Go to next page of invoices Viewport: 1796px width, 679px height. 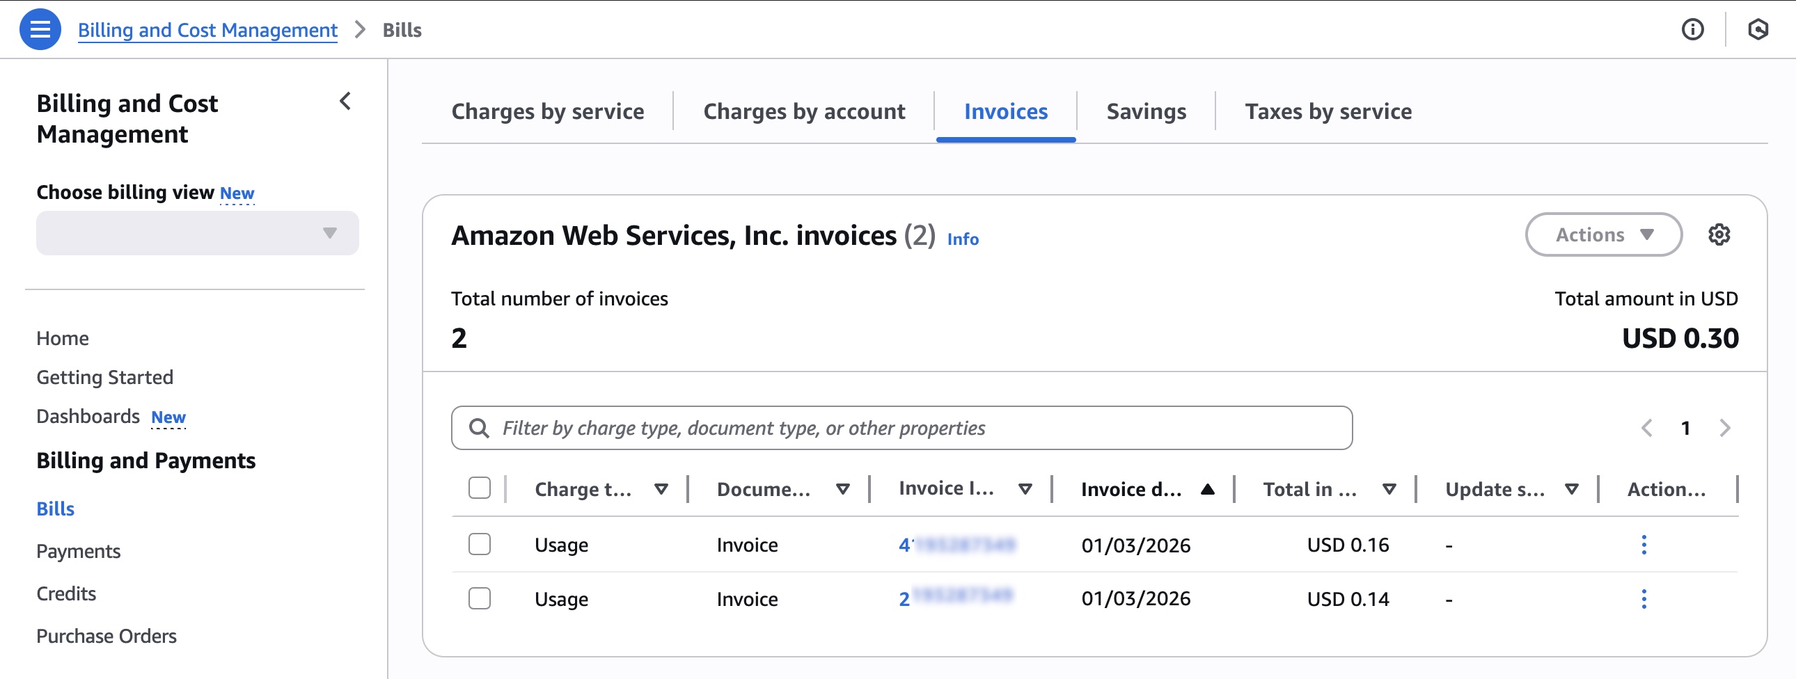pyautogui.click(x=1724, y=428)
